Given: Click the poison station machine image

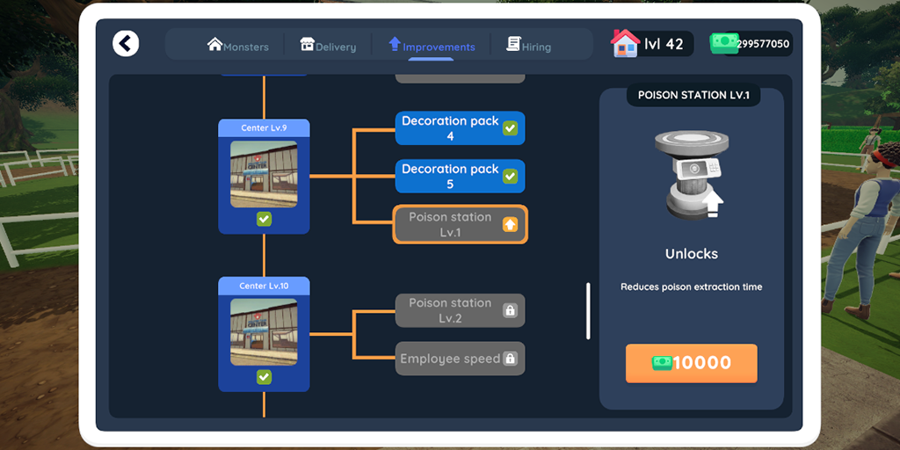Looking at the screenshot, I should click(x=692, y=175).
